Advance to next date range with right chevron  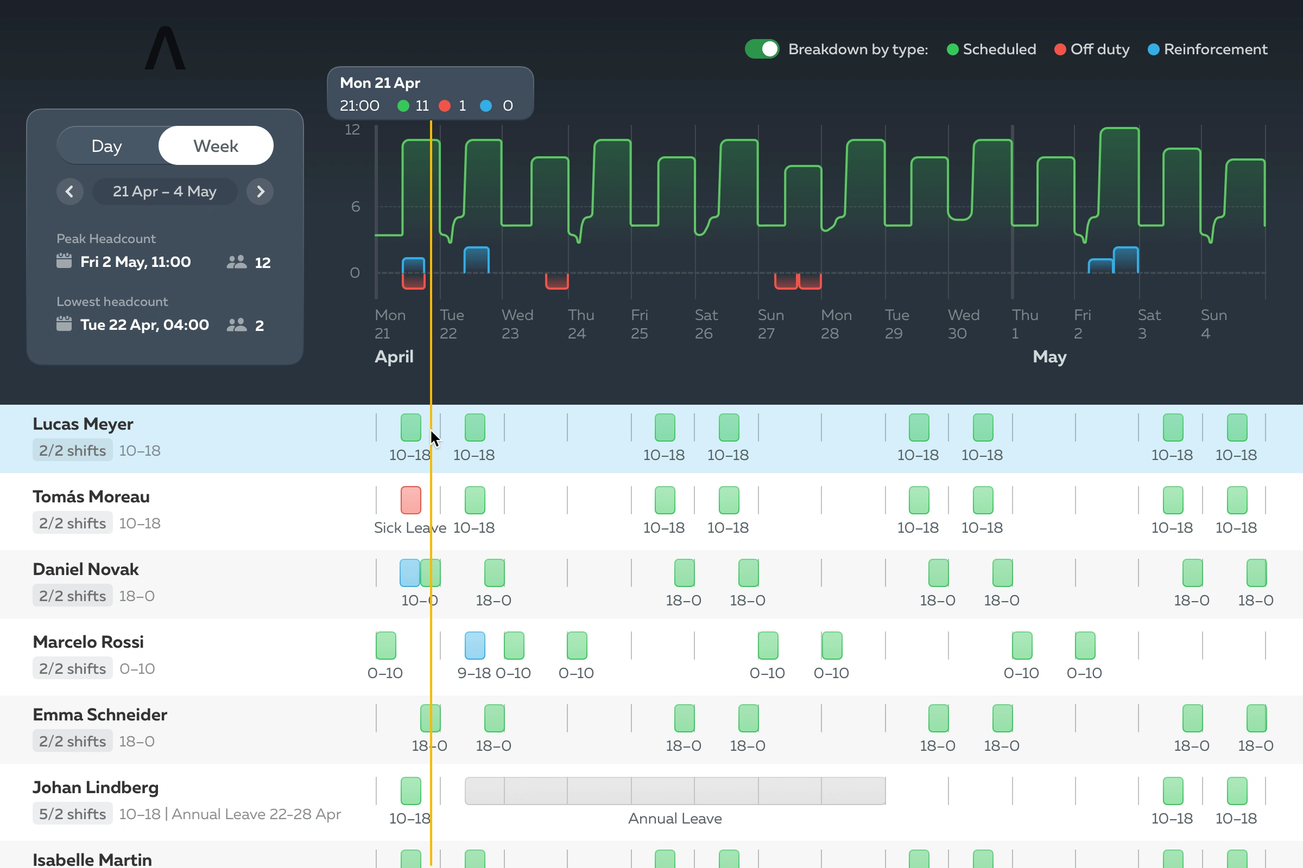click(260, 192)
